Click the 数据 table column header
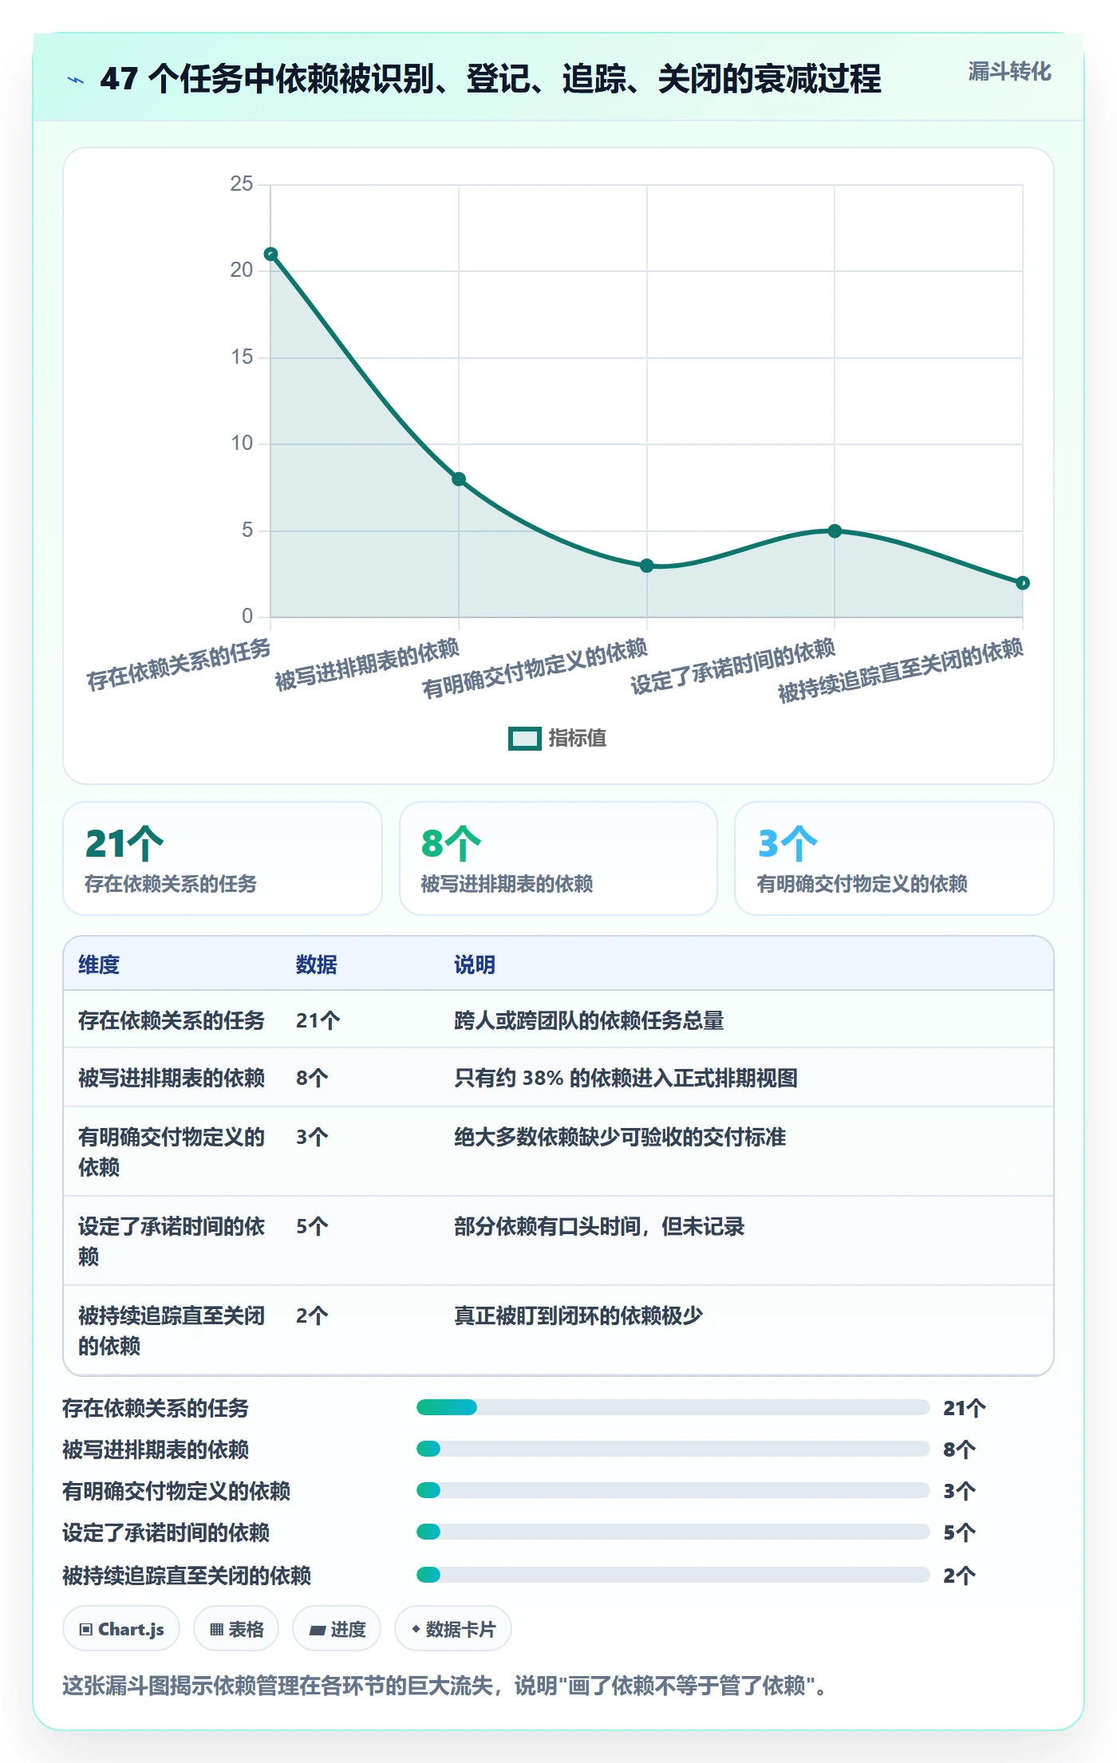Screen dimensions: 1117x1763 pyautogui.click(x=317, y=964)
